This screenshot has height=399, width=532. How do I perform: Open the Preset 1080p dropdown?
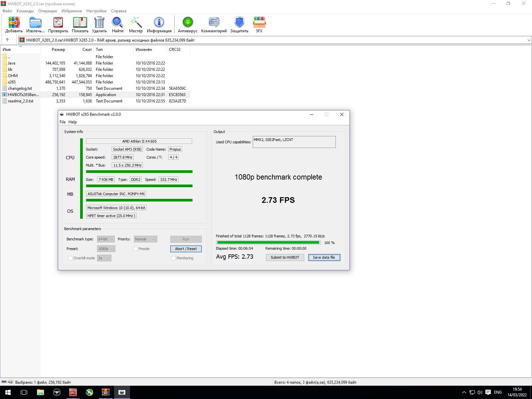pyautogui.click(x=106, y=249)
